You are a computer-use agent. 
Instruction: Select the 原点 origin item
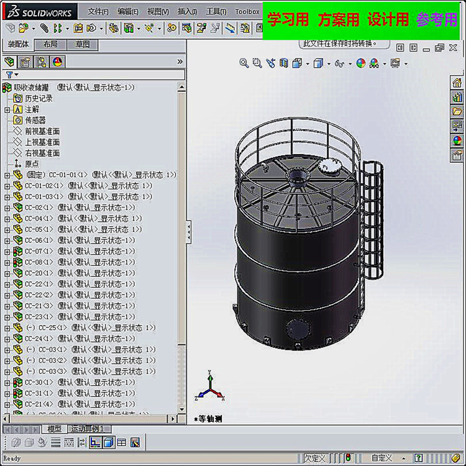(x=32, y=164)
